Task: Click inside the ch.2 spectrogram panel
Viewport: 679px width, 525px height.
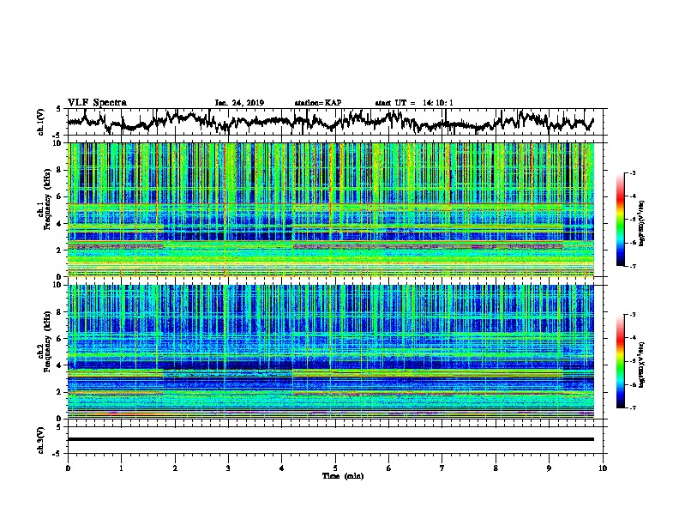Action: coord(330,352)
